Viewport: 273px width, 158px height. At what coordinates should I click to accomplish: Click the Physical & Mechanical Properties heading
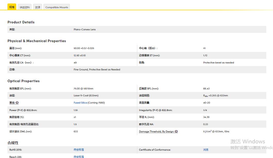click(37, 41)
